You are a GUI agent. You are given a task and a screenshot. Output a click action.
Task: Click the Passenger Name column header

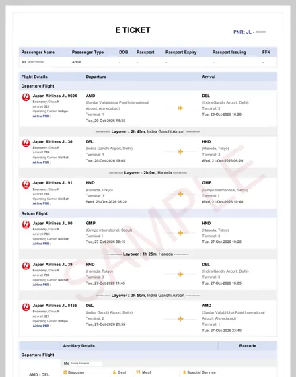pyautogui.click(x=38, y=53)
